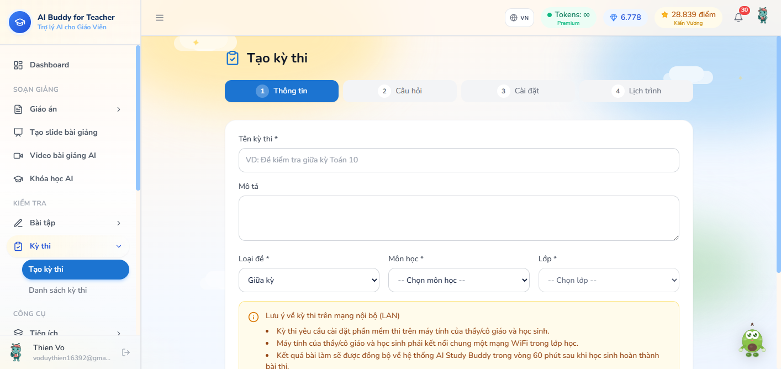The image size is (781, 369).
Task: Click the Tạo slide bài giảng presentation icon
Action: click(x=18, y=133)
